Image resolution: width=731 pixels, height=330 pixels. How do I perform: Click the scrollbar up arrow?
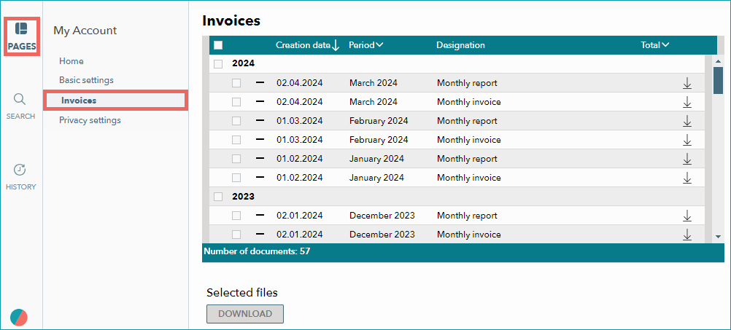click(x=718, y=60)
